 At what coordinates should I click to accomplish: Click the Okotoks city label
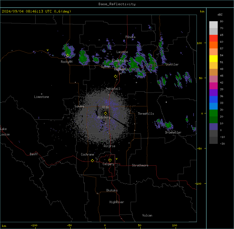coord(112,190)
